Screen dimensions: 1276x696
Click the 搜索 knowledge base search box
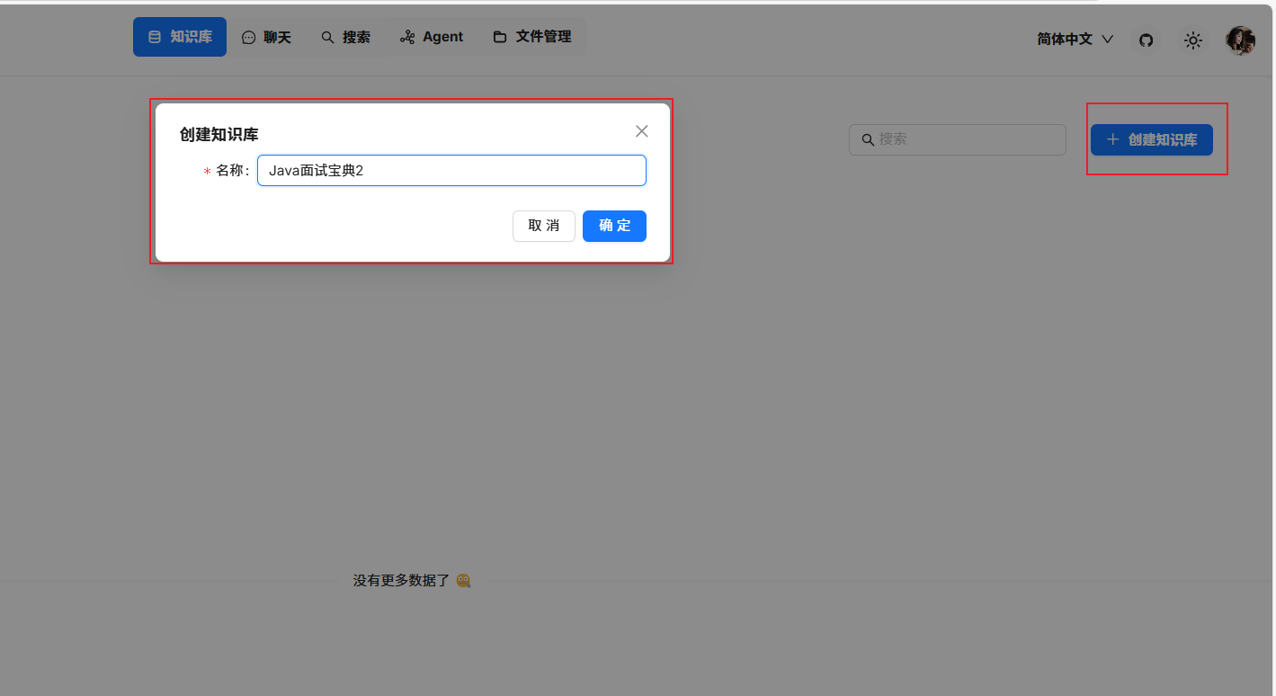[x=958, y=139]
